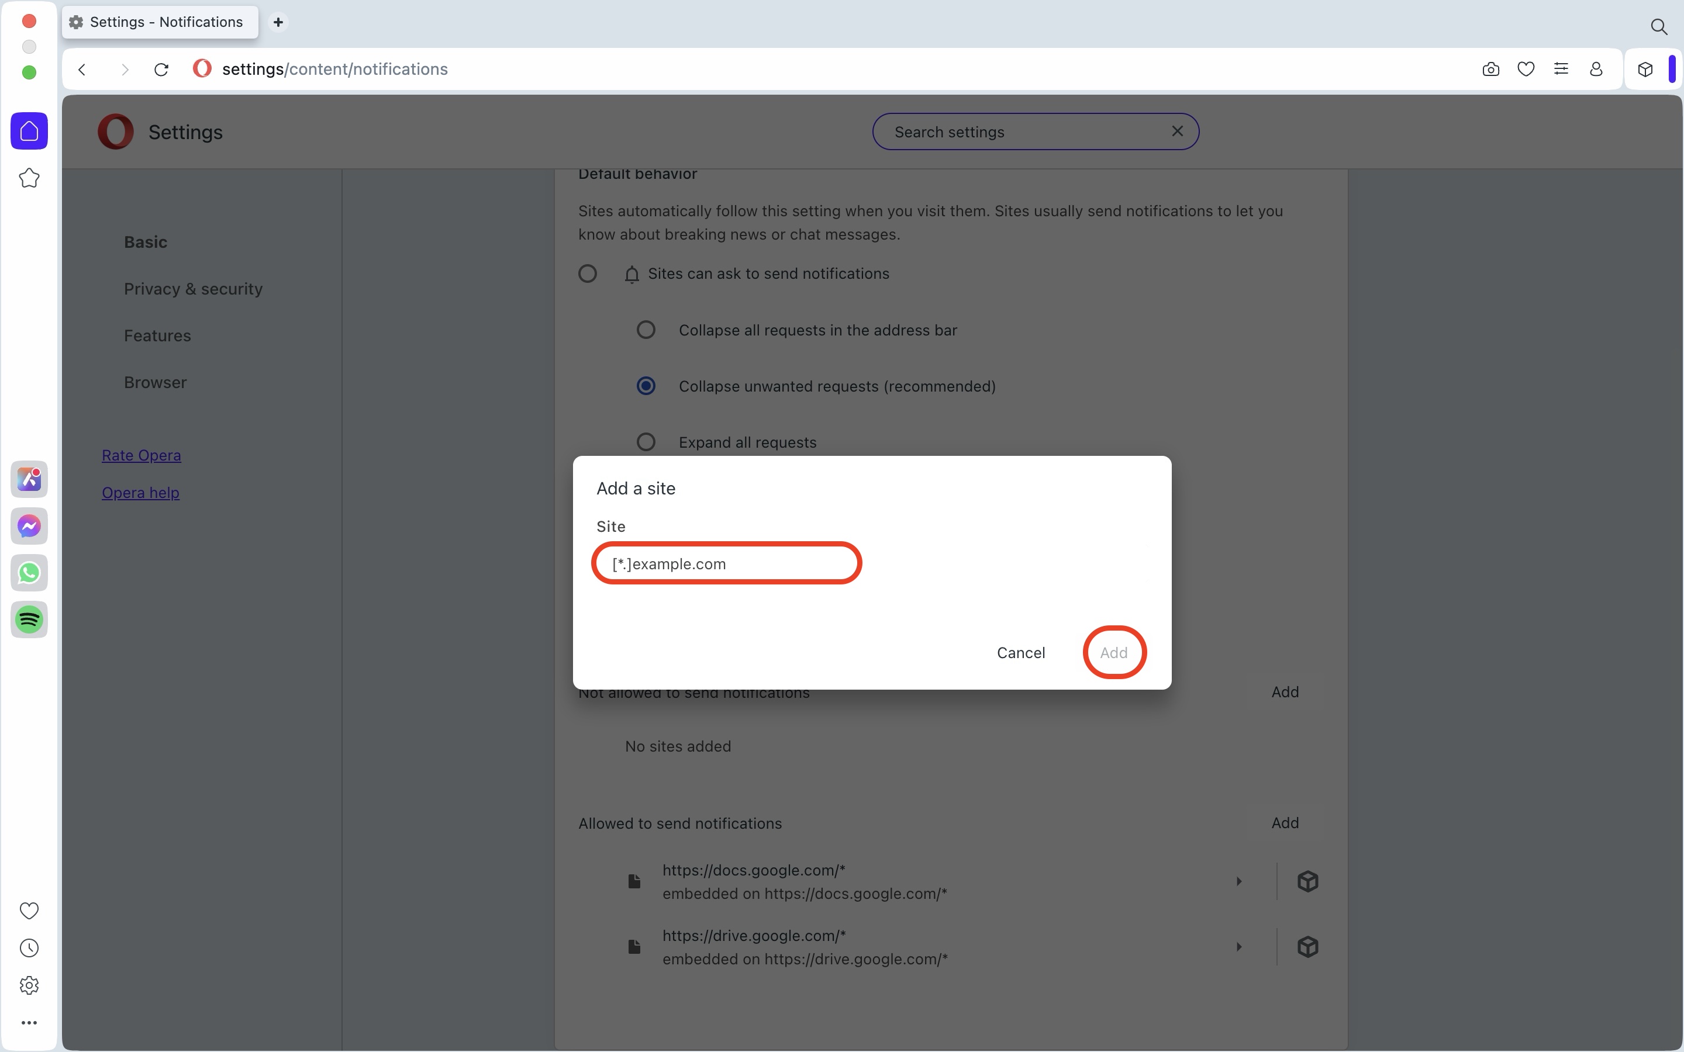Open WhatsApp in the sidebar
Image resolution: width=1684 pixels, height=1052 pixels.
point(29,573)
